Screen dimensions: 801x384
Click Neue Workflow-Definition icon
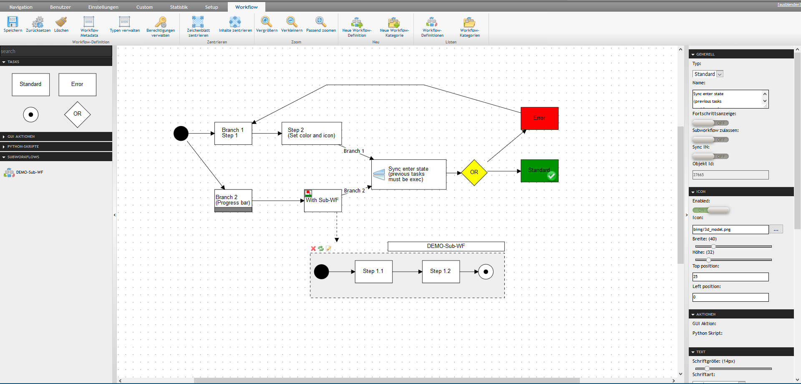[357, 22]
